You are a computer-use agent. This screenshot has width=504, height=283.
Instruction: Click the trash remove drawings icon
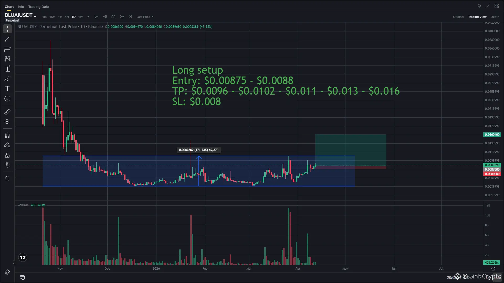pos(7,178)
